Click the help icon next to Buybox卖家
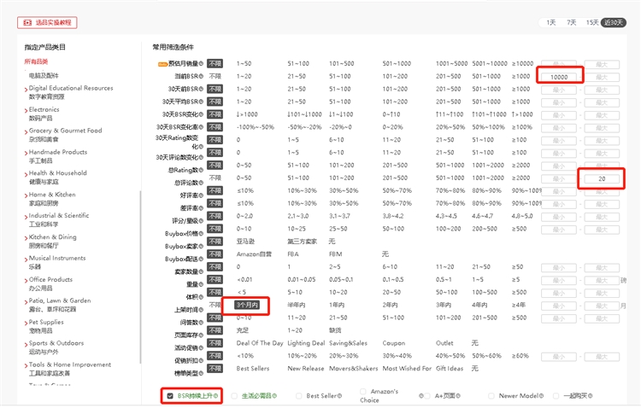The height and width of the screenshot is (408, 641). pos(201,247)
